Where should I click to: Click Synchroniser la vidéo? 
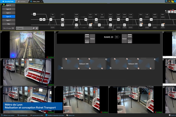37,115
